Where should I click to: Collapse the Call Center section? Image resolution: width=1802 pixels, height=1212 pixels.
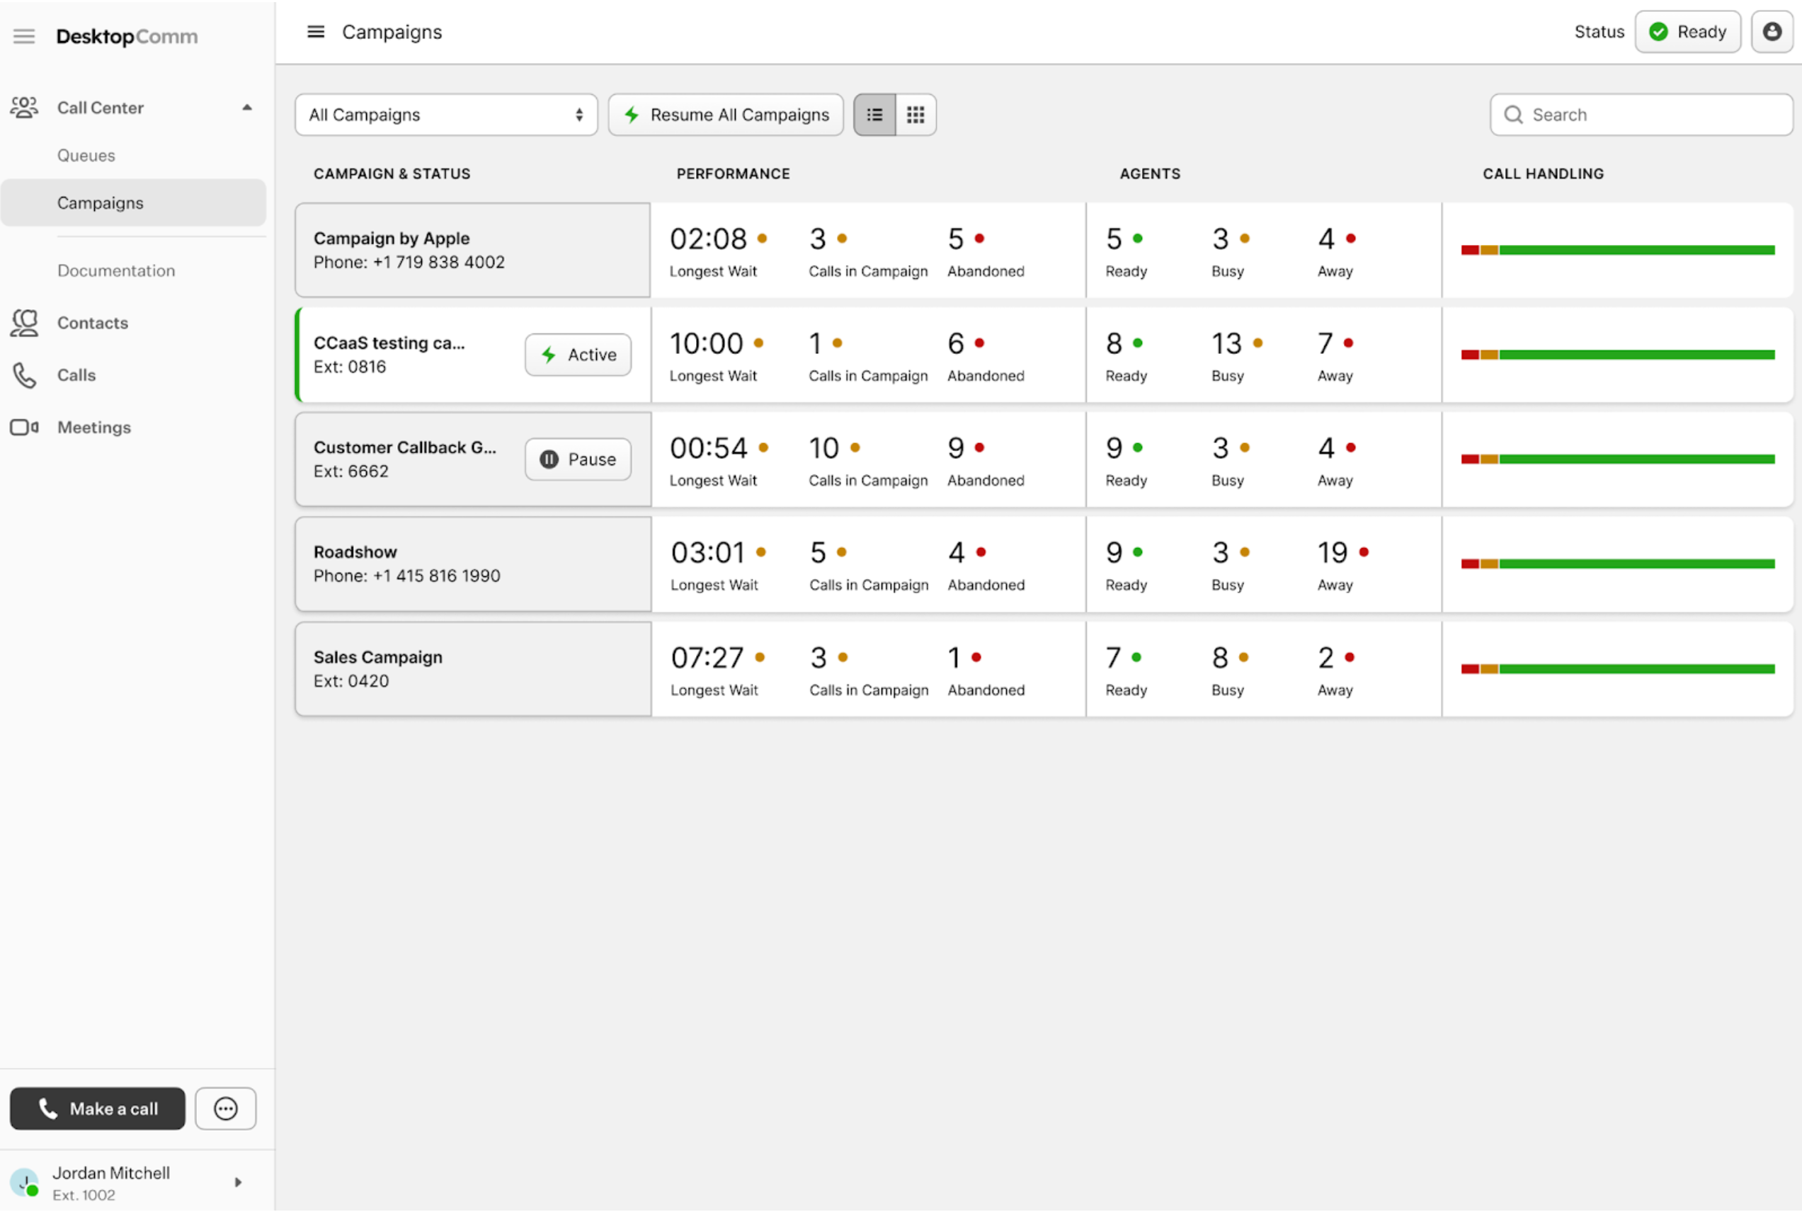[x=246, y=108]
